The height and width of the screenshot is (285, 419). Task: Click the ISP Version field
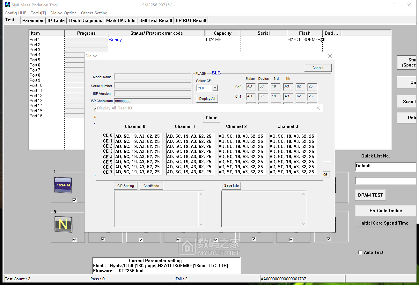[152, 94]
